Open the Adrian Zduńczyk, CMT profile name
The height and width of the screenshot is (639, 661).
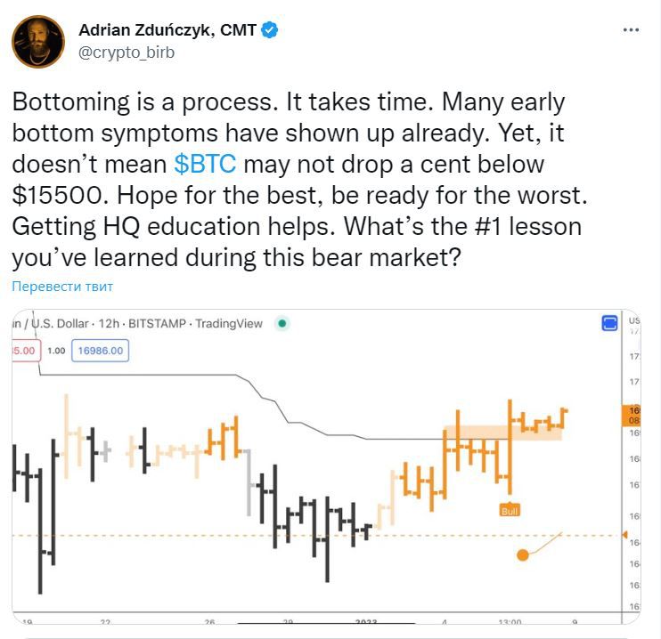(167, 30)
